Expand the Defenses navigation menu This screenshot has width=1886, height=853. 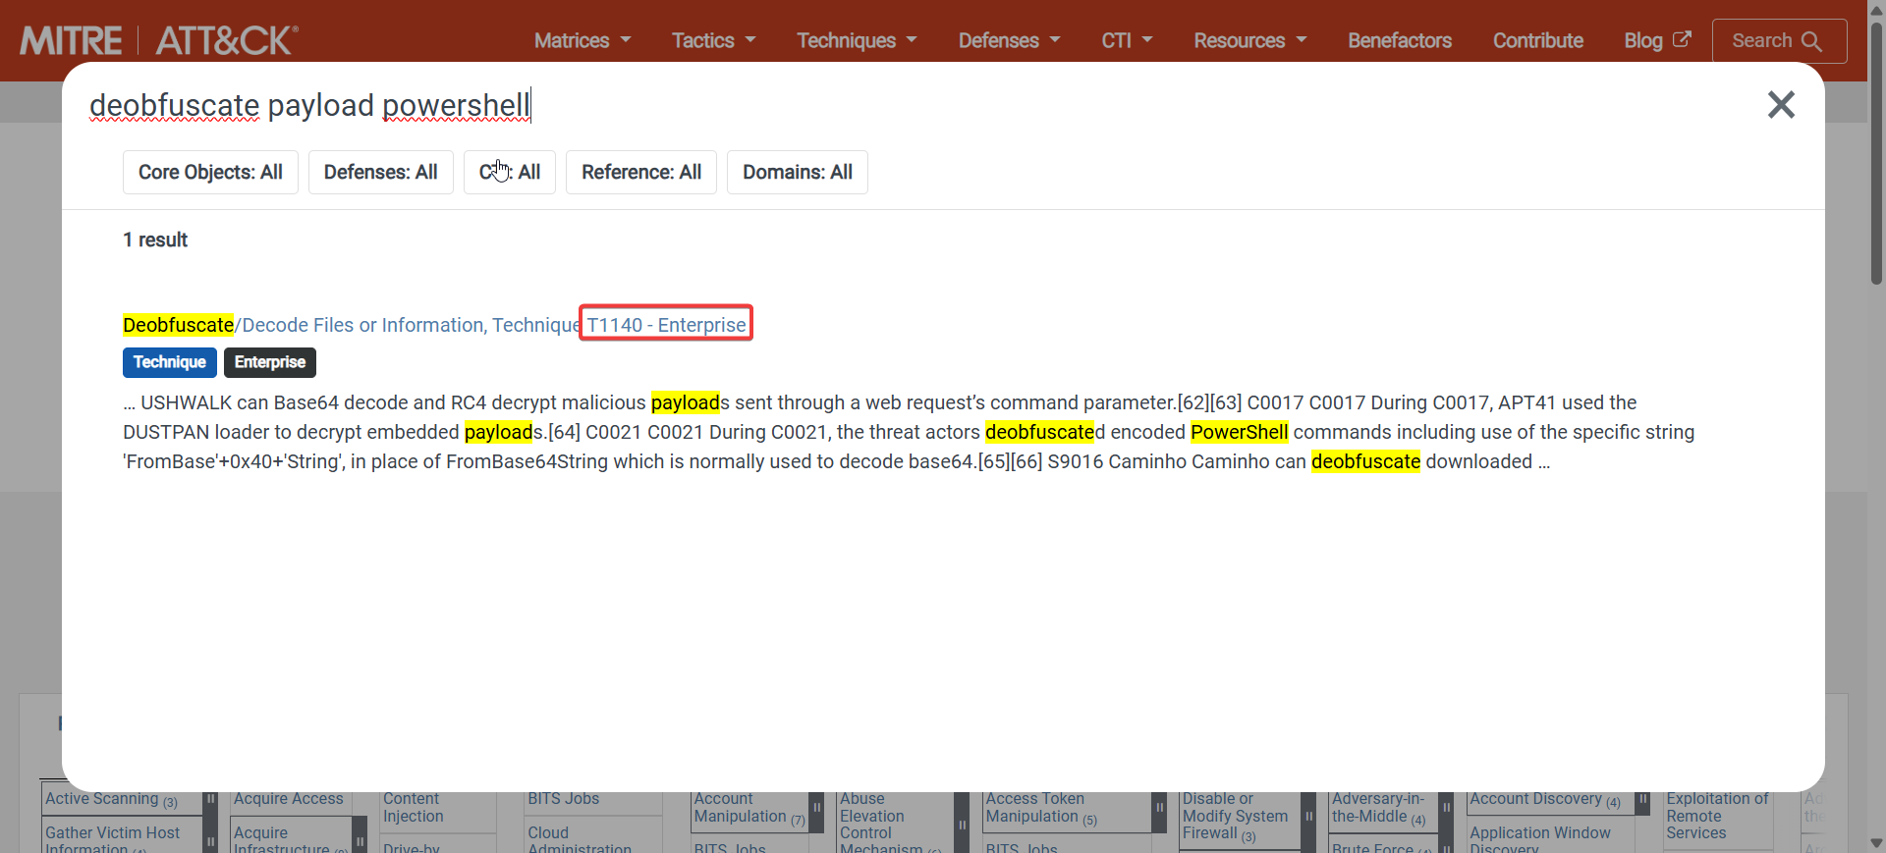[1010, 40]
